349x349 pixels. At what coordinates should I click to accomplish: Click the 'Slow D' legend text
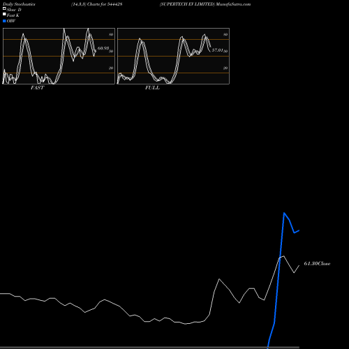tap(14, 10)
